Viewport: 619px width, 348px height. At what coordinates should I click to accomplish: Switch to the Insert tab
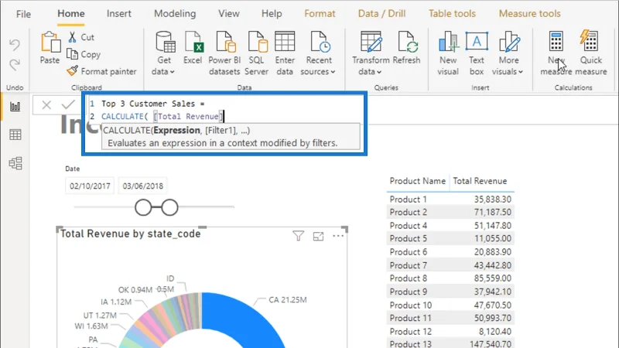point(119,13)
